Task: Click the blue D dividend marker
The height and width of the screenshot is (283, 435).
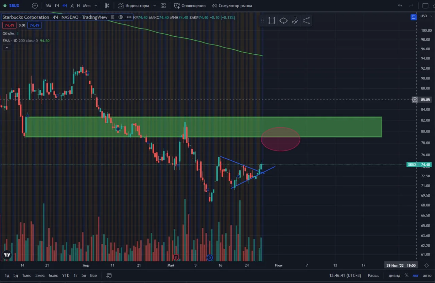Action: (x=210, y=258)
